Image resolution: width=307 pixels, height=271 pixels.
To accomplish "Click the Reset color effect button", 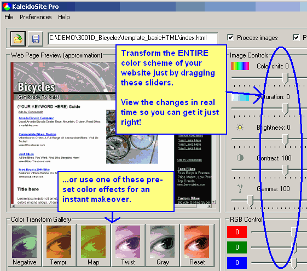I will pos(197,245).
